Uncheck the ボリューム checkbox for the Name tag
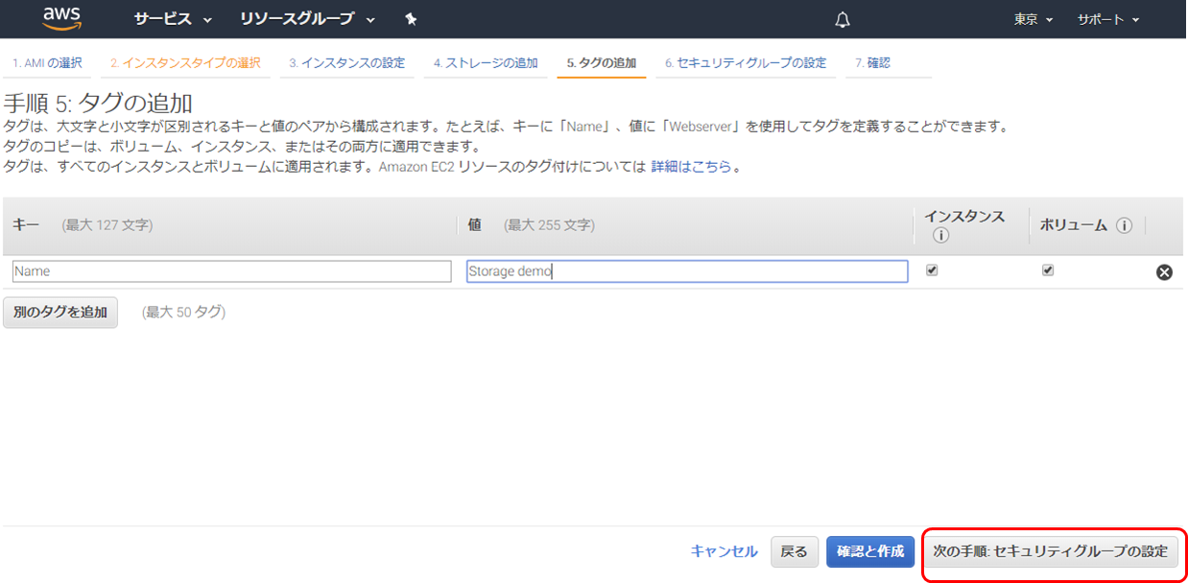 (x=1048, y=269)
